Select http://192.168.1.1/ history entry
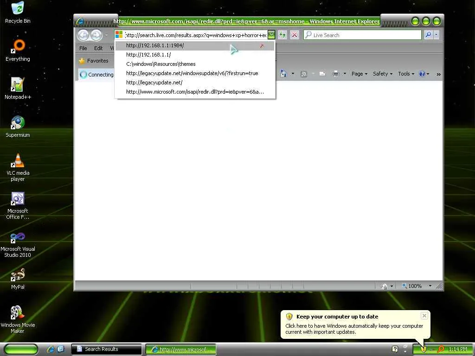This screenshot has width=475, height=356. 194,55
